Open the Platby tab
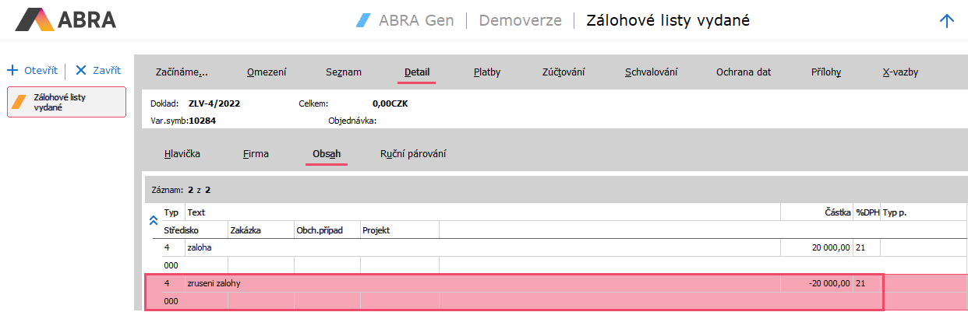The height and width of the screenshot is (312, 968). tap(487, 72)
